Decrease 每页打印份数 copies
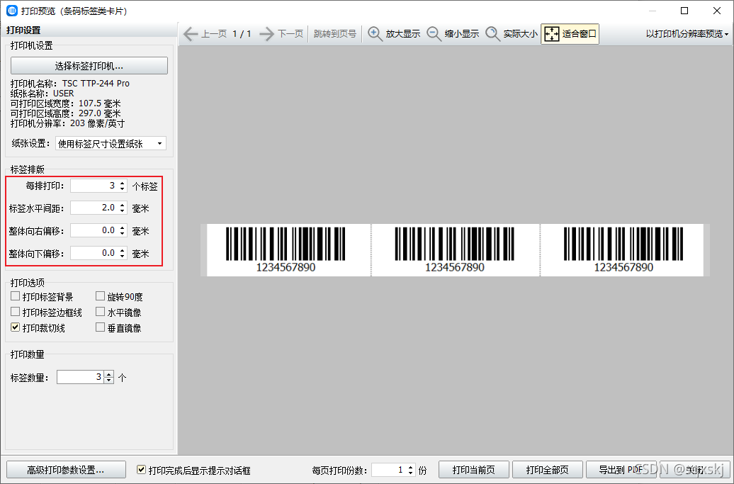The width and height of the screenshot is (734, 484). pos(410,473)
